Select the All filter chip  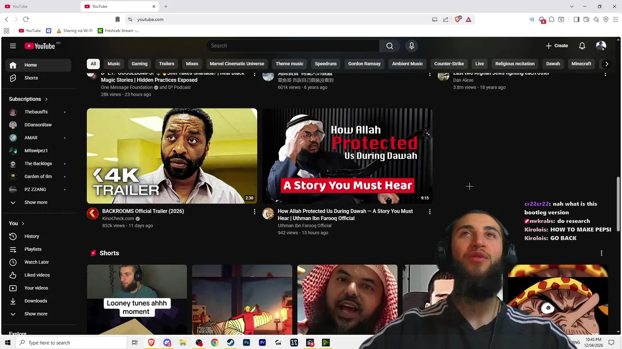point(93,63)
